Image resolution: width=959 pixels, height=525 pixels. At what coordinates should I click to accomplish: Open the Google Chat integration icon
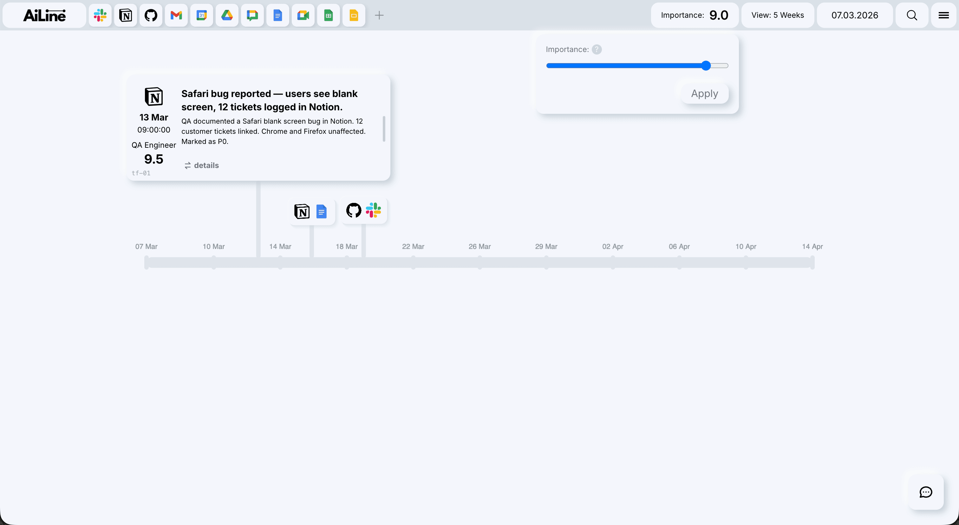click(x=252, y=15)
